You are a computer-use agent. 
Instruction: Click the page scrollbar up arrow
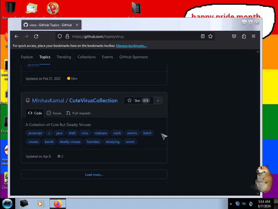tap(258, 52)
